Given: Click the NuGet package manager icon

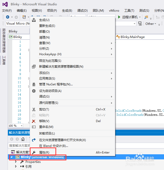Looking at the screenshot, I should coord(34,84).
